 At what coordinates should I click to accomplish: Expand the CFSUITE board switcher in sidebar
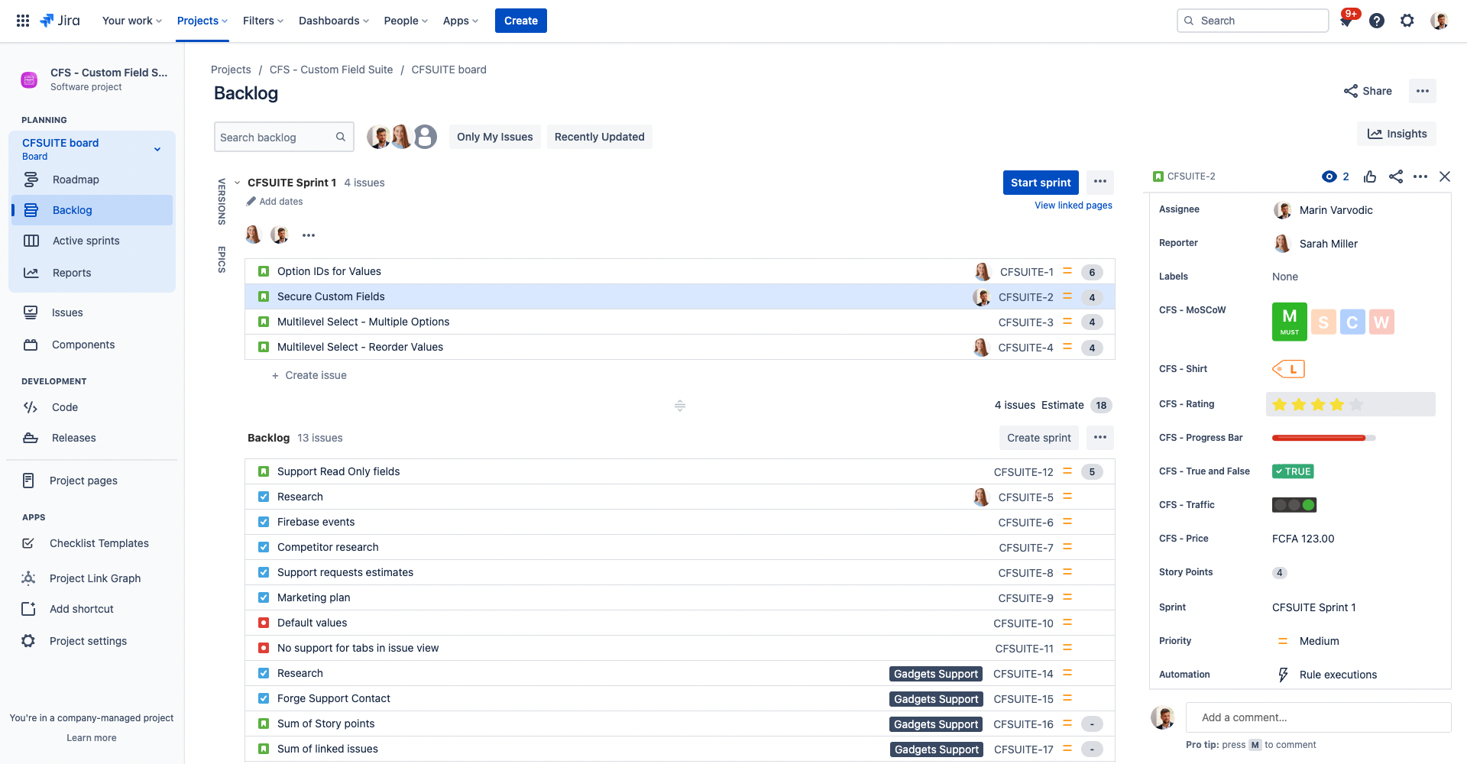pyautogui.click(x=157, y=149)
